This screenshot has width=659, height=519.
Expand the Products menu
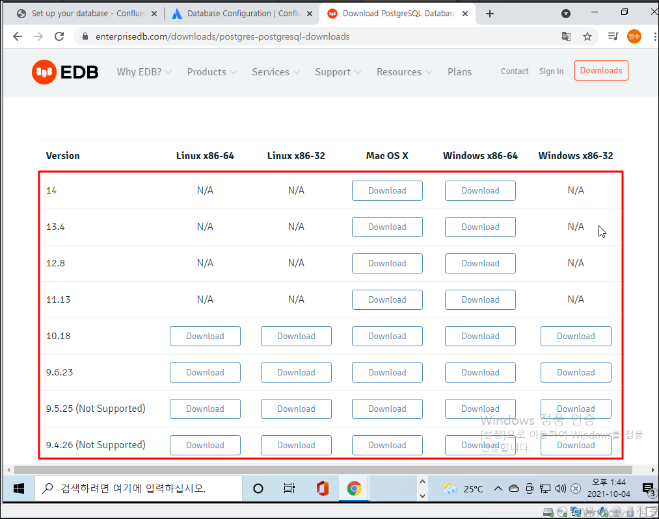(x=212, y=72)
